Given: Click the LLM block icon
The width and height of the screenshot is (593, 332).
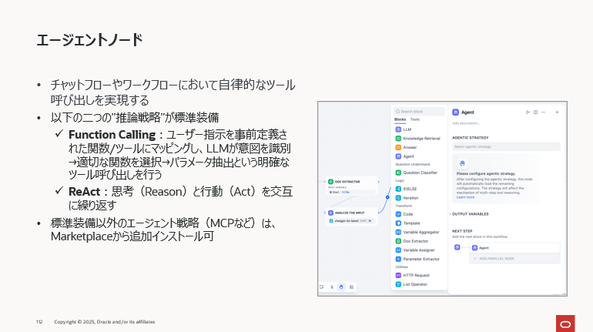Looking at the screenshot, I should pos(398,129).
